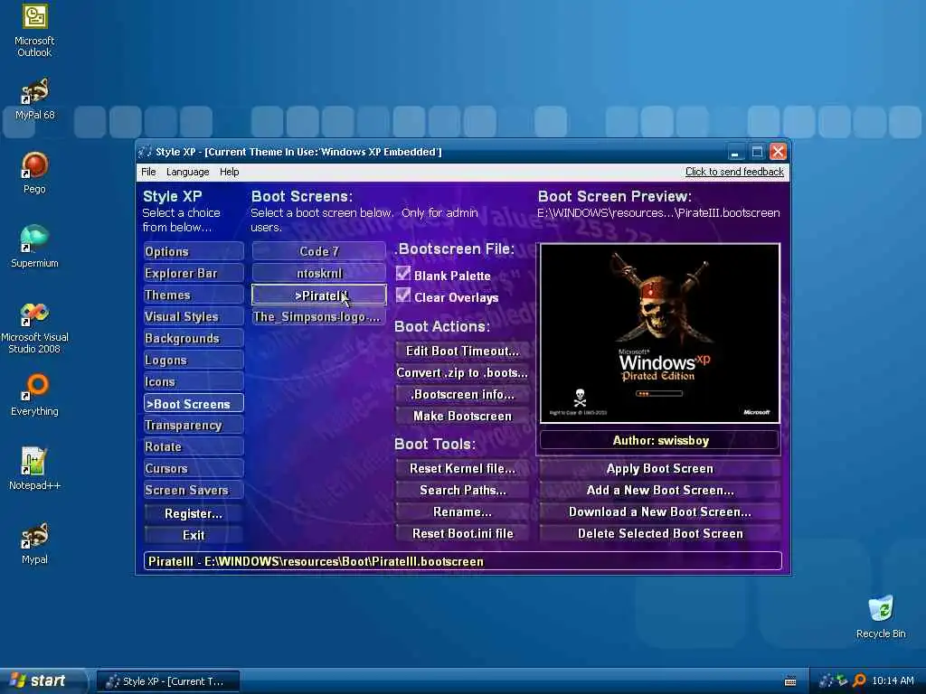Click Search Paths...
Image resolution: width=926 pixels, height=694 pixels.
coord(462,491)
